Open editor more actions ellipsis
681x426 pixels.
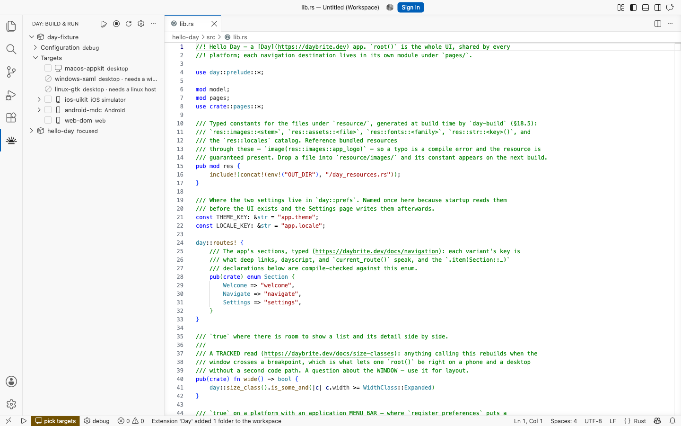click(670, 24)
